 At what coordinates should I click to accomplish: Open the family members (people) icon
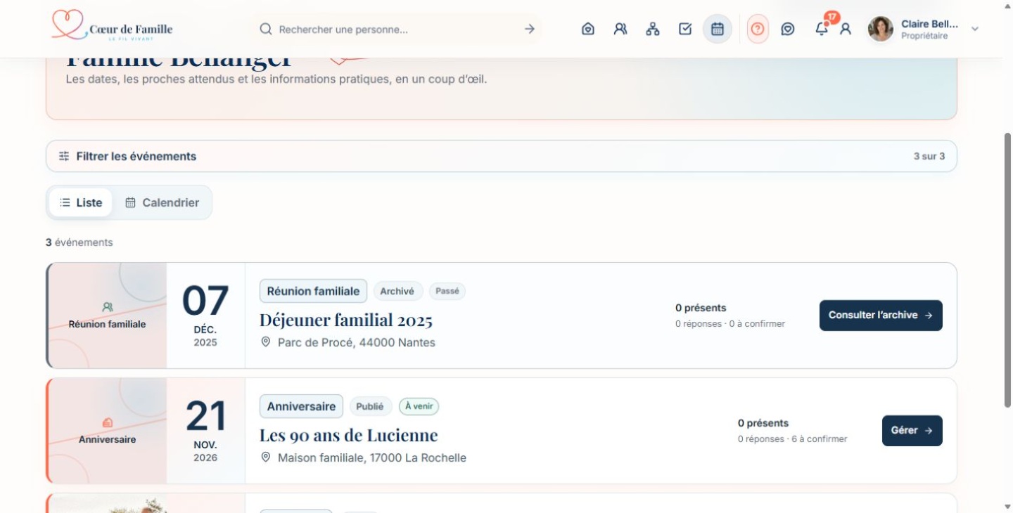tap(620, 29)
